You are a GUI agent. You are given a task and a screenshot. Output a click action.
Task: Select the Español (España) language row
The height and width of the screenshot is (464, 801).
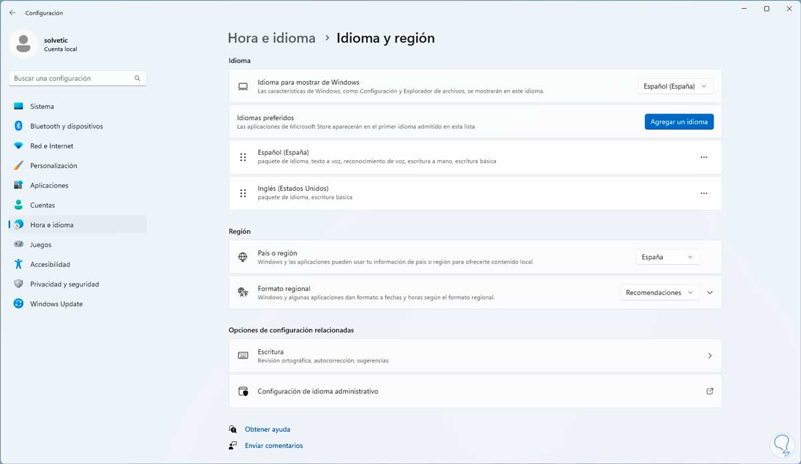click(x=475, y=157)
